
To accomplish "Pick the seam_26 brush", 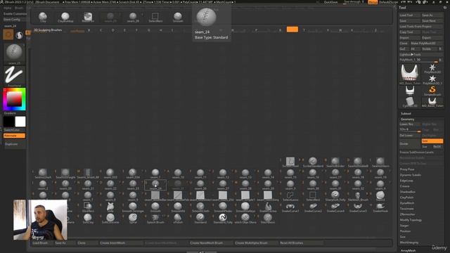I will coord(200,185).
